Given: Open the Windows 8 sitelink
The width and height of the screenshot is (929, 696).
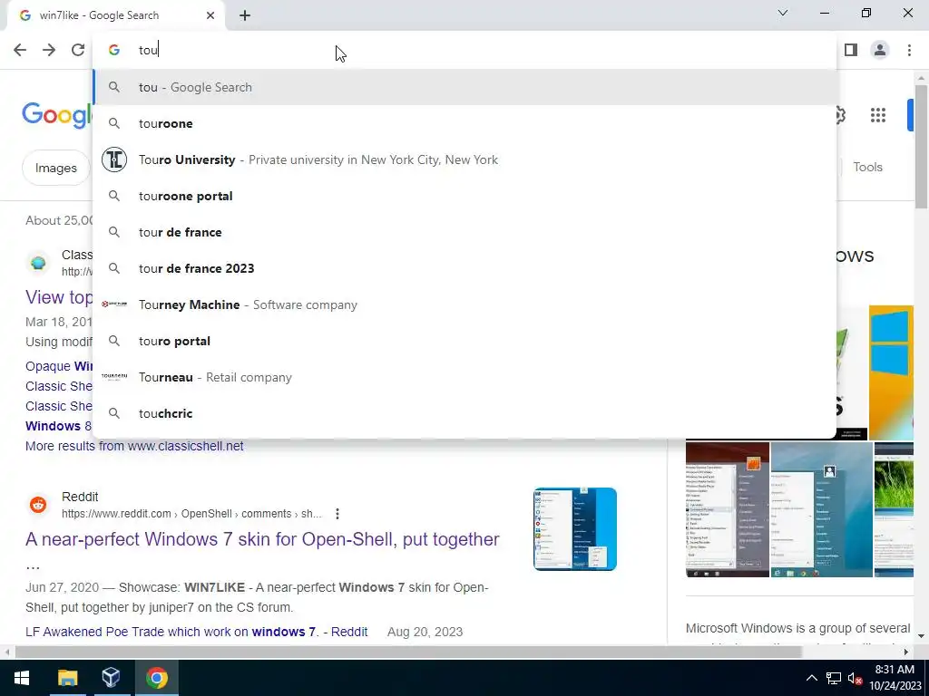Looking at the screenshot, I should [x=58, y=426].
